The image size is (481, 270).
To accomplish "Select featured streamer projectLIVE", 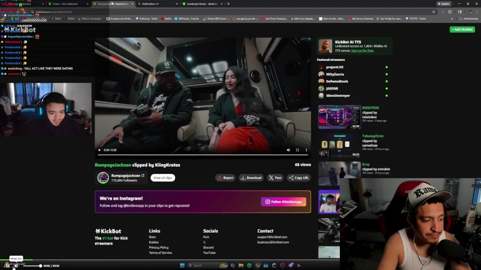I will point(334,67).
